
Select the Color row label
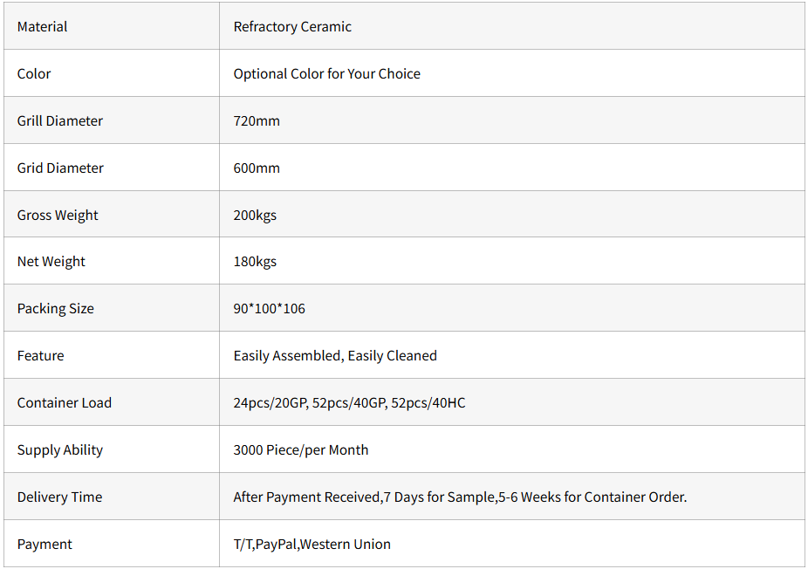click(x=34, y=74)
